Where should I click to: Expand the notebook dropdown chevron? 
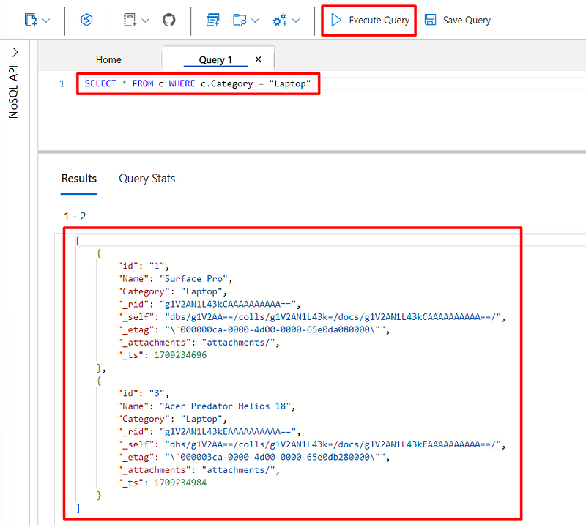[145, 21]
